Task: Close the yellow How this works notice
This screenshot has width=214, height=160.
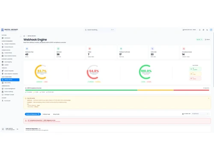Action: (x=208, y=98)
